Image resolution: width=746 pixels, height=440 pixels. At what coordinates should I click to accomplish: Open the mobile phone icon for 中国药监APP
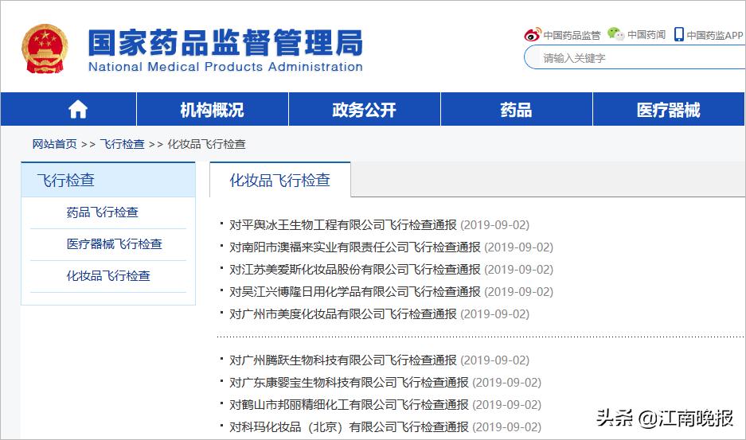[679, 34]
